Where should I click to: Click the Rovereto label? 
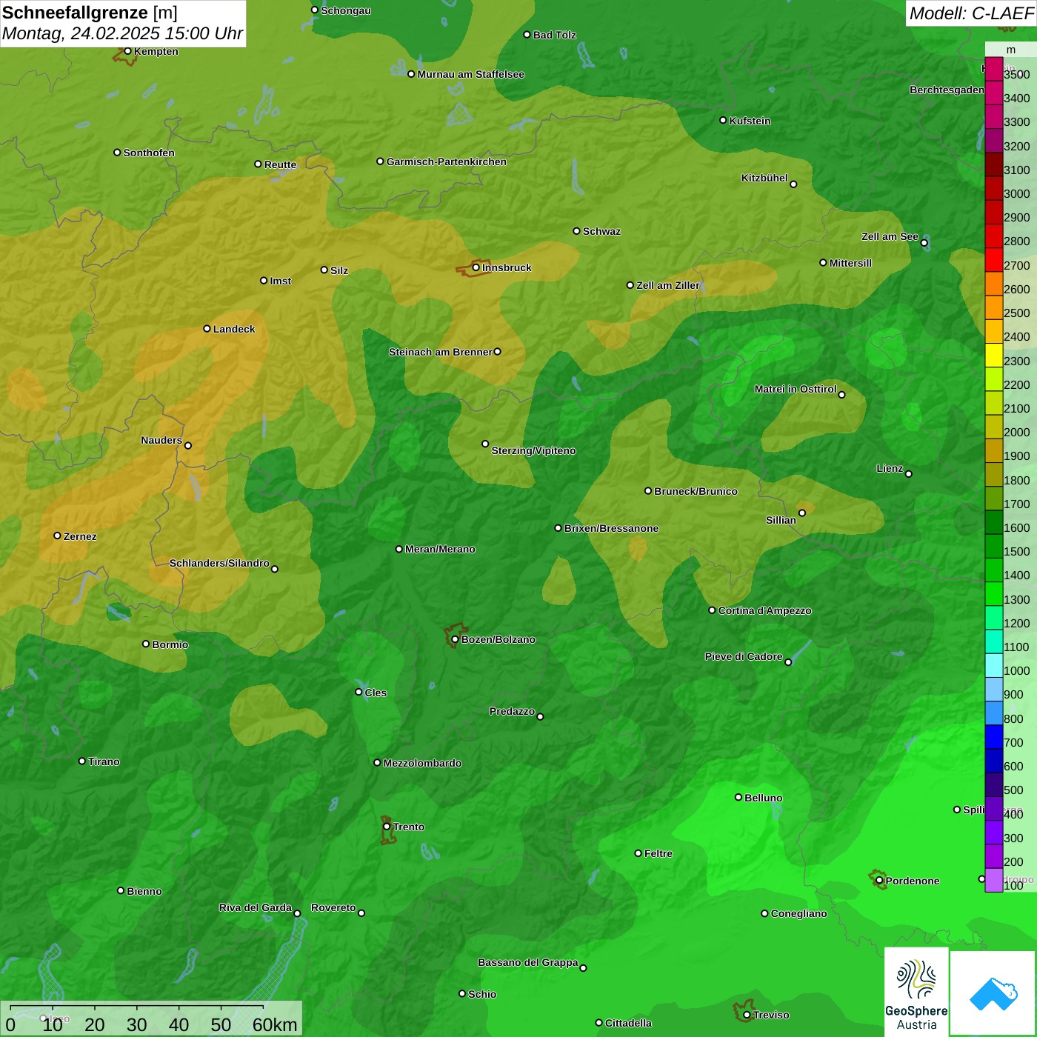334,907
